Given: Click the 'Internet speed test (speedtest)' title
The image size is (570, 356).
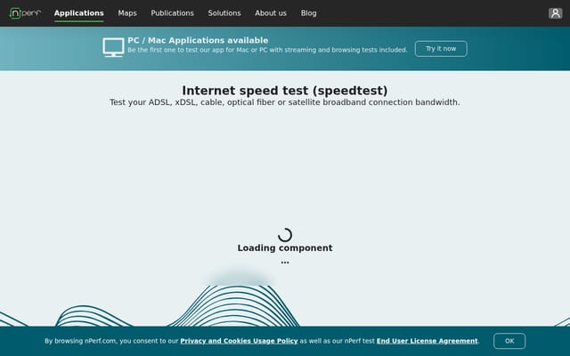Looking at the screenshot, I should [285, 91].
